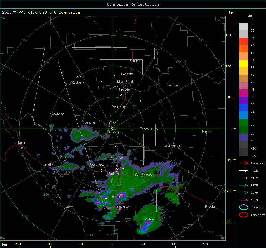
Task: Click the Ponoka label
Action: (x=135, y=61)
